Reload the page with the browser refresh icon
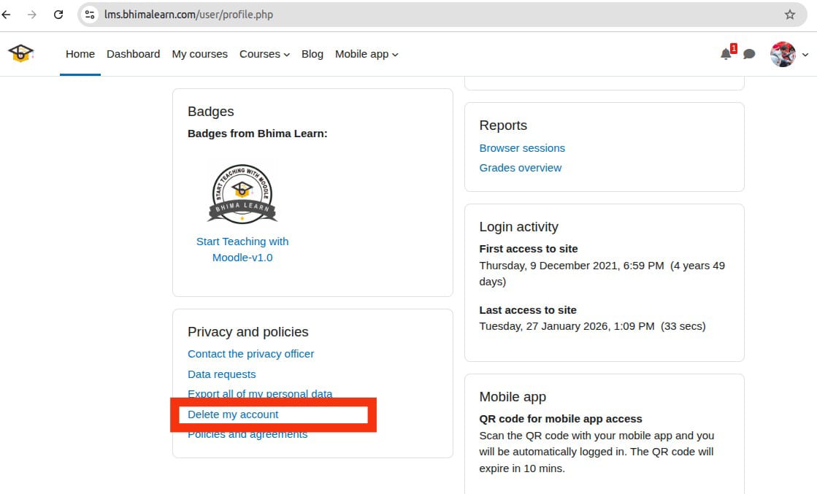 point(58,15)
